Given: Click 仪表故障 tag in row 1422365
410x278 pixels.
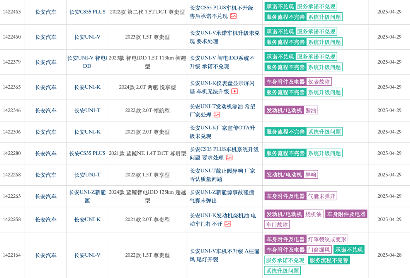Looking at the screenshot, I should [319, 82].
